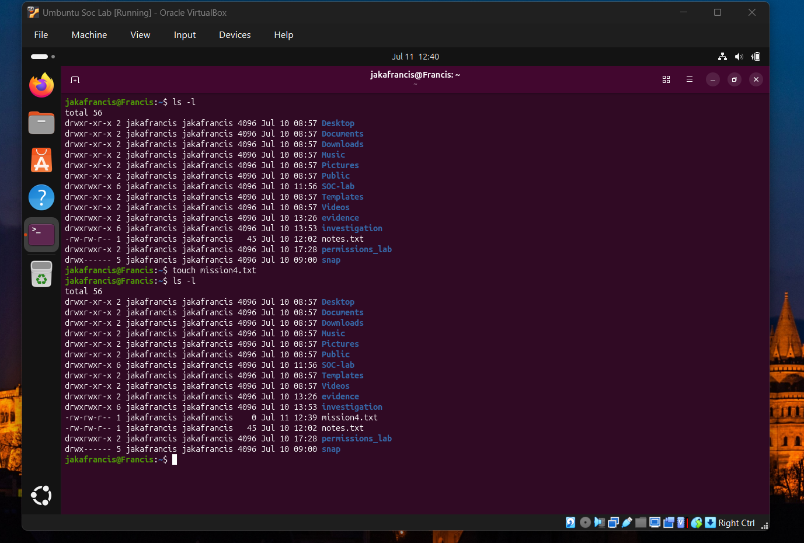Click the Right Ctrl host key indicator

pos(736,523)
